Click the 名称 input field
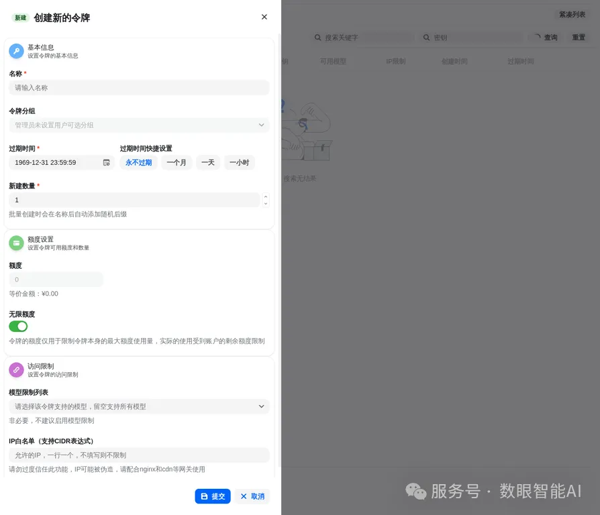Viewport: 600px width, 515px height. coord(139,88)
